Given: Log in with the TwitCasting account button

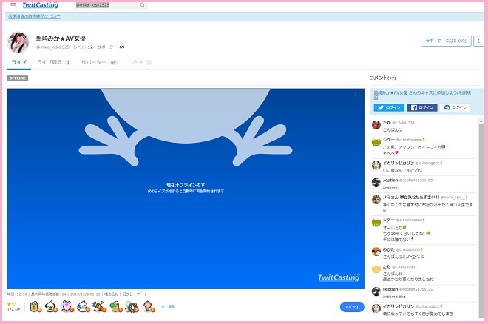Looking at the screenshot, I should 456,107.
